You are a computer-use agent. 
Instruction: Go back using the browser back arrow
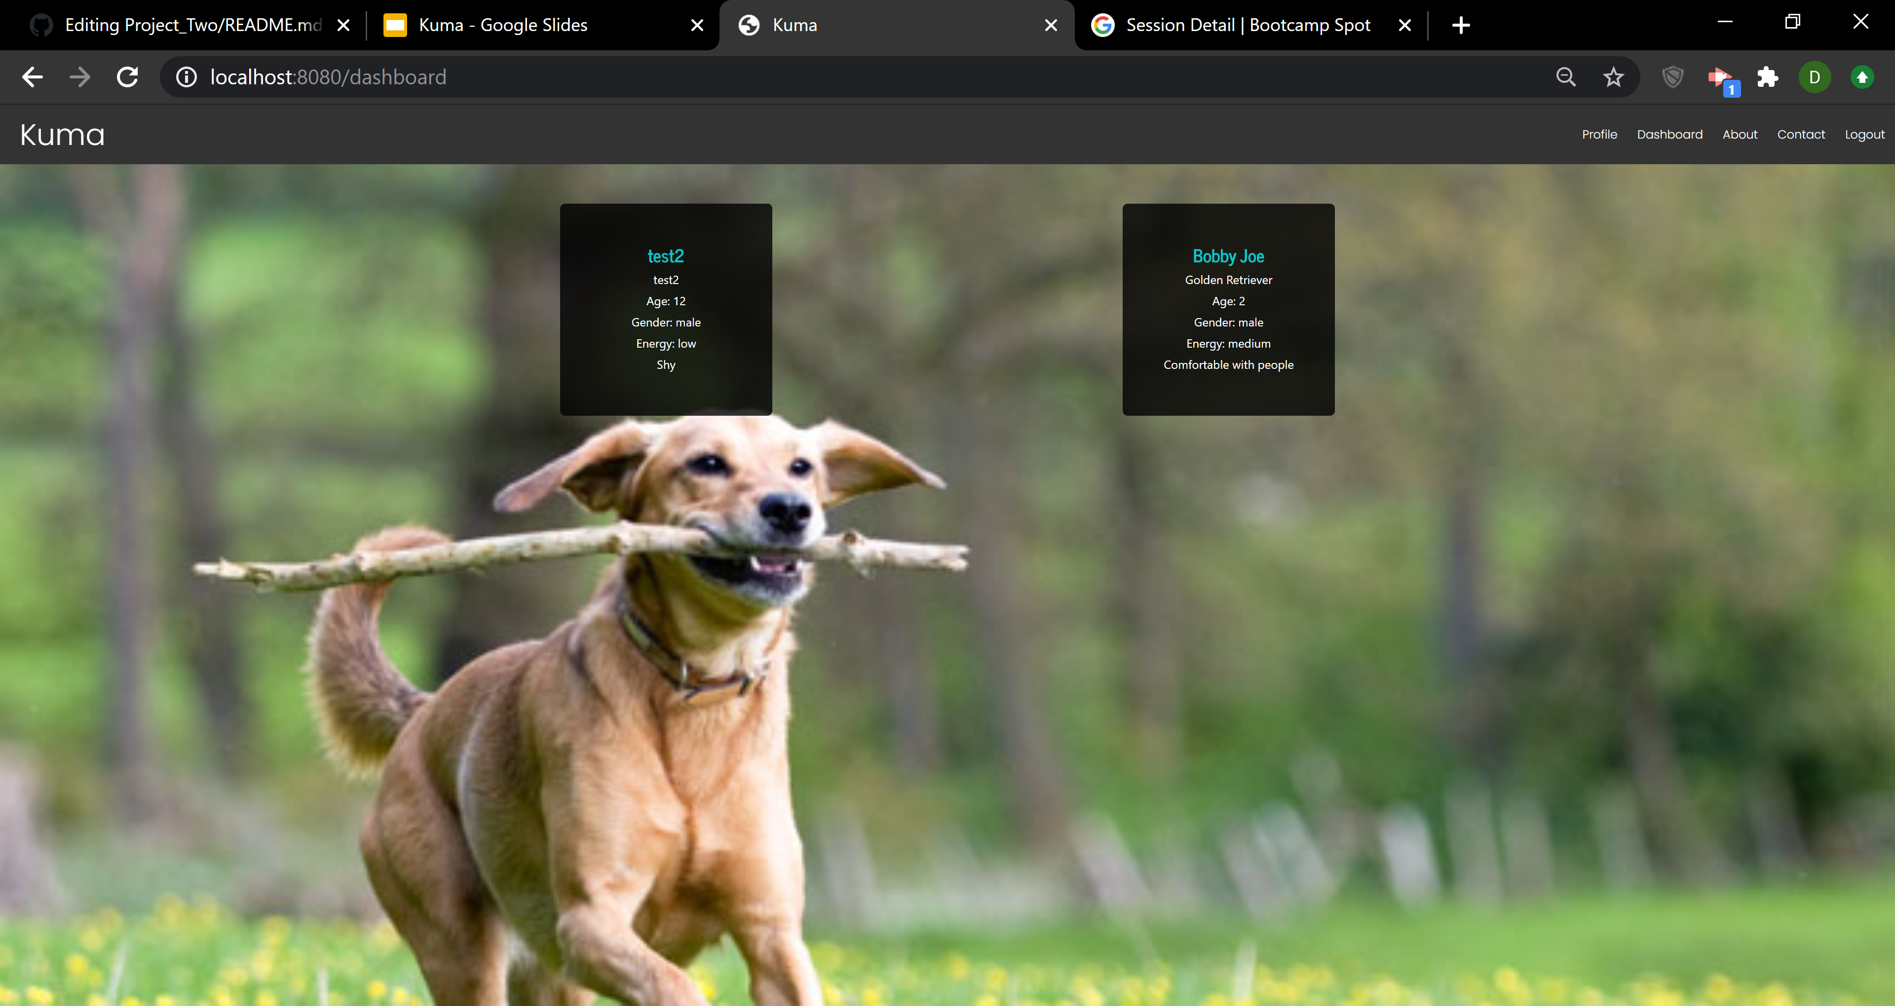click(33, 77)
